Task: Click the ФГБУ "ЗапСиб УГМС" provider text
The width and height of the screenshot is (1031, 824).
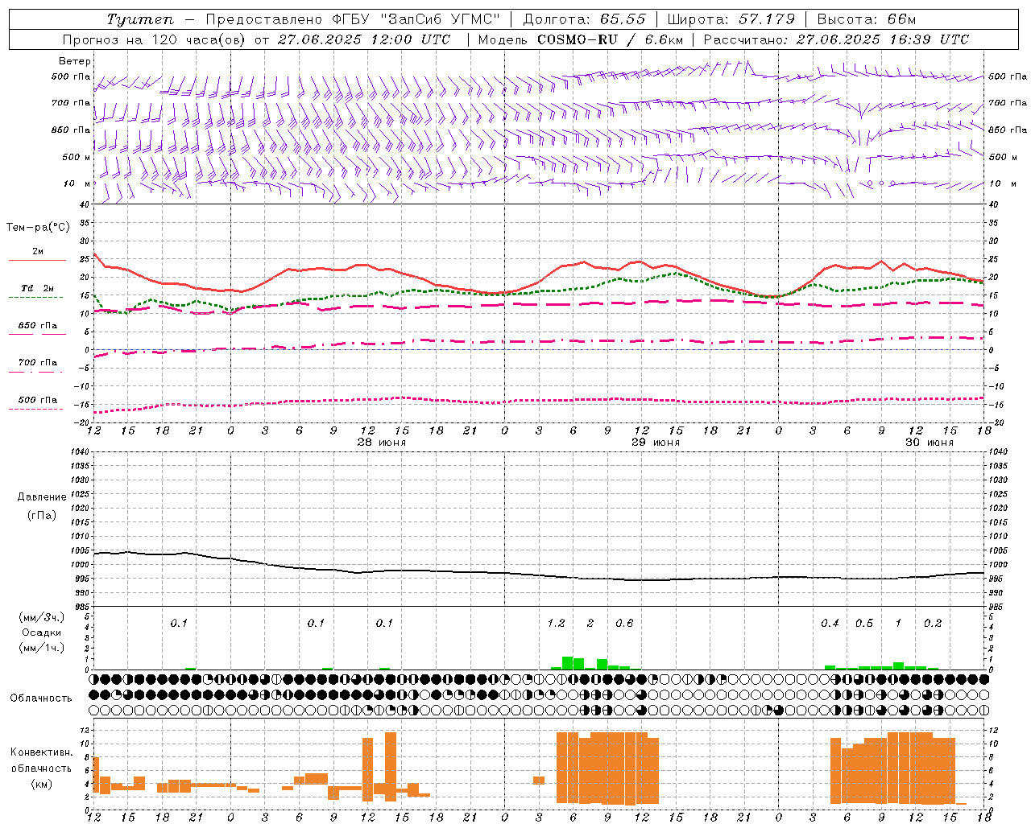Action: click(416, 19)
